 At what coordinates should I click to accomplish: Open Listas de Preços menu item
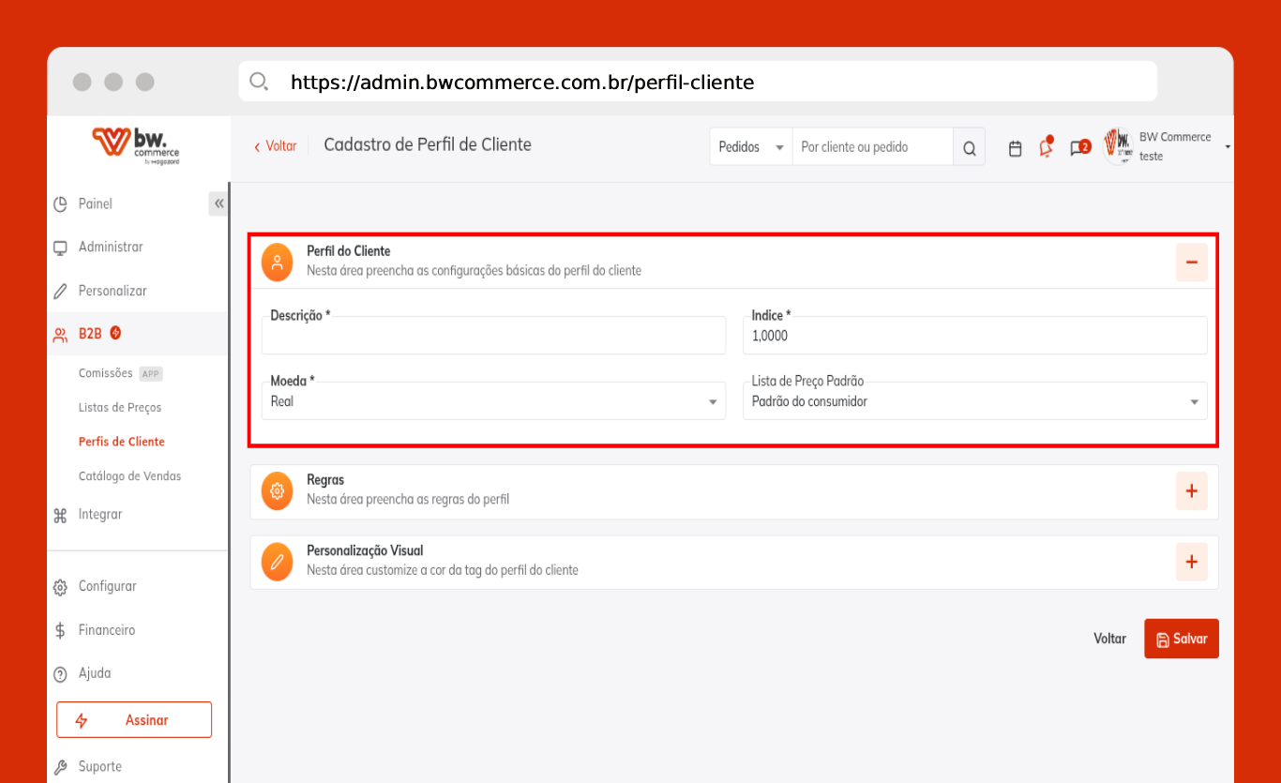pyautogui.click(x=120, y=408)
